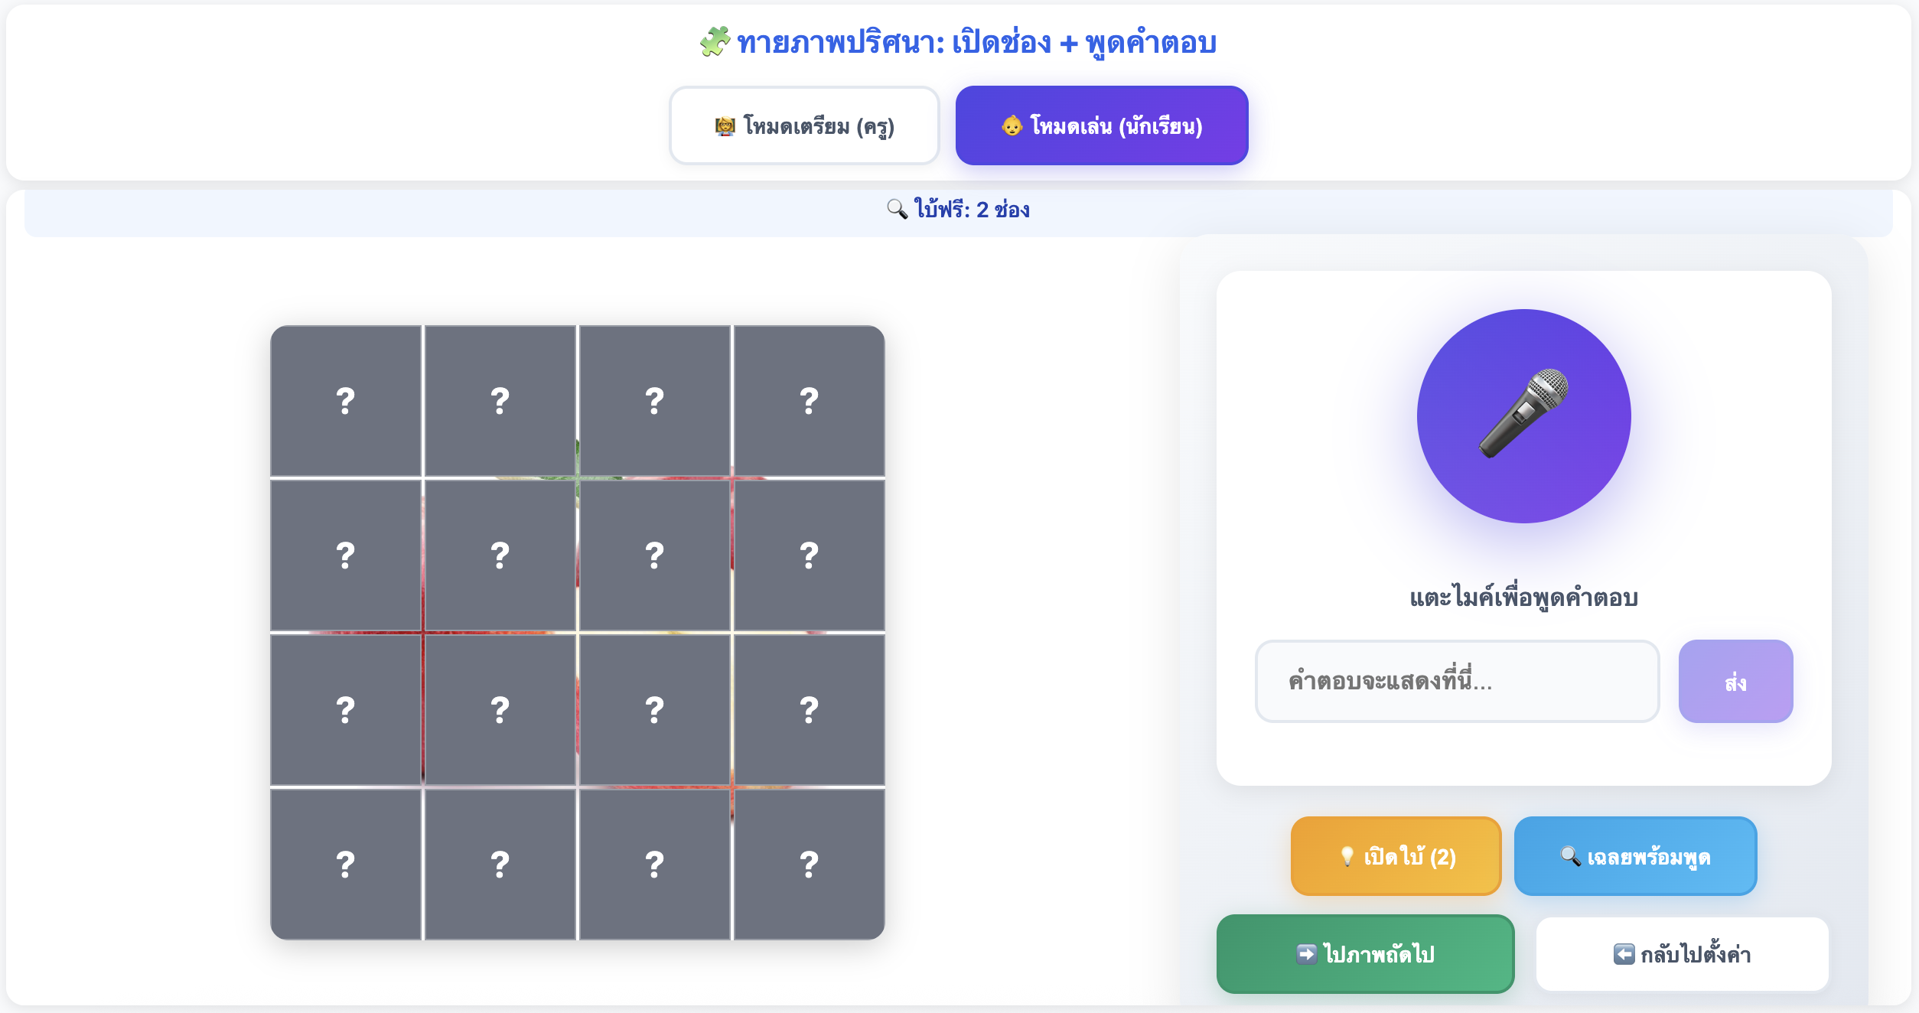1919x1013 pixels.
Task: Flip the bottom-right puzzle tile
Action: (809, 864)
